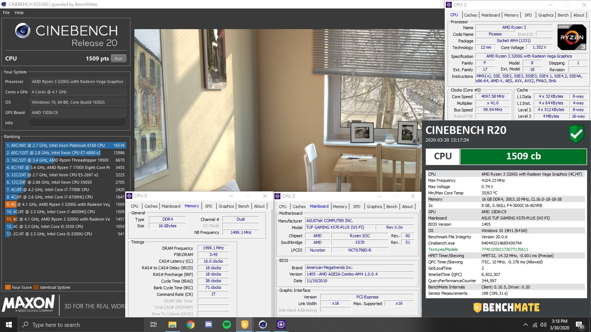Click the Windows Start button
This screenshot has height=332, width=591.
pyautogui.click(x=9, y=325)
